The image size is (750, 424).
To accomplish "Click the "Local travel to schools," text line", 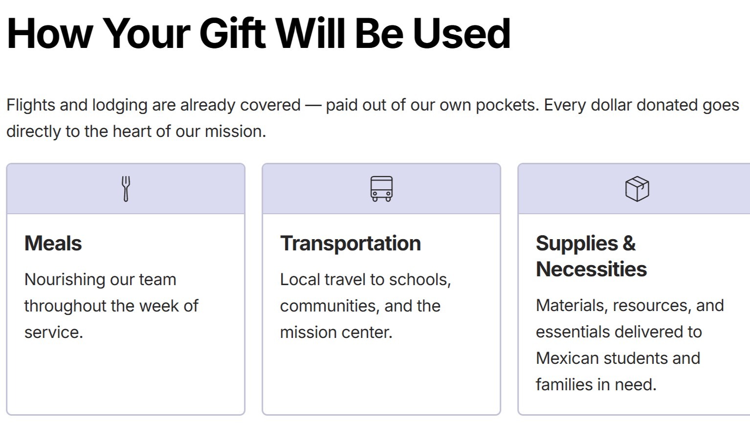I will click(x=365, y=279).
